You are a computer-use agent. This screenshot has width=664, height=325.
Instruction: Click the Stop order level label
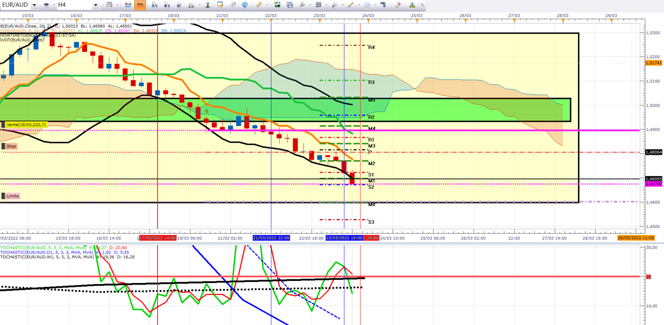11,146
